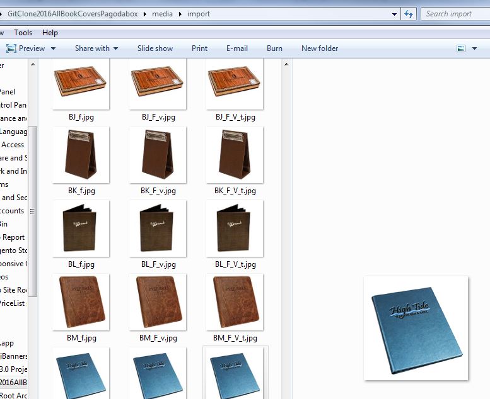Viewport: 490px width, 399px height.
Task: Open the address bar history dropdown
Action: (x=394, y=14)
